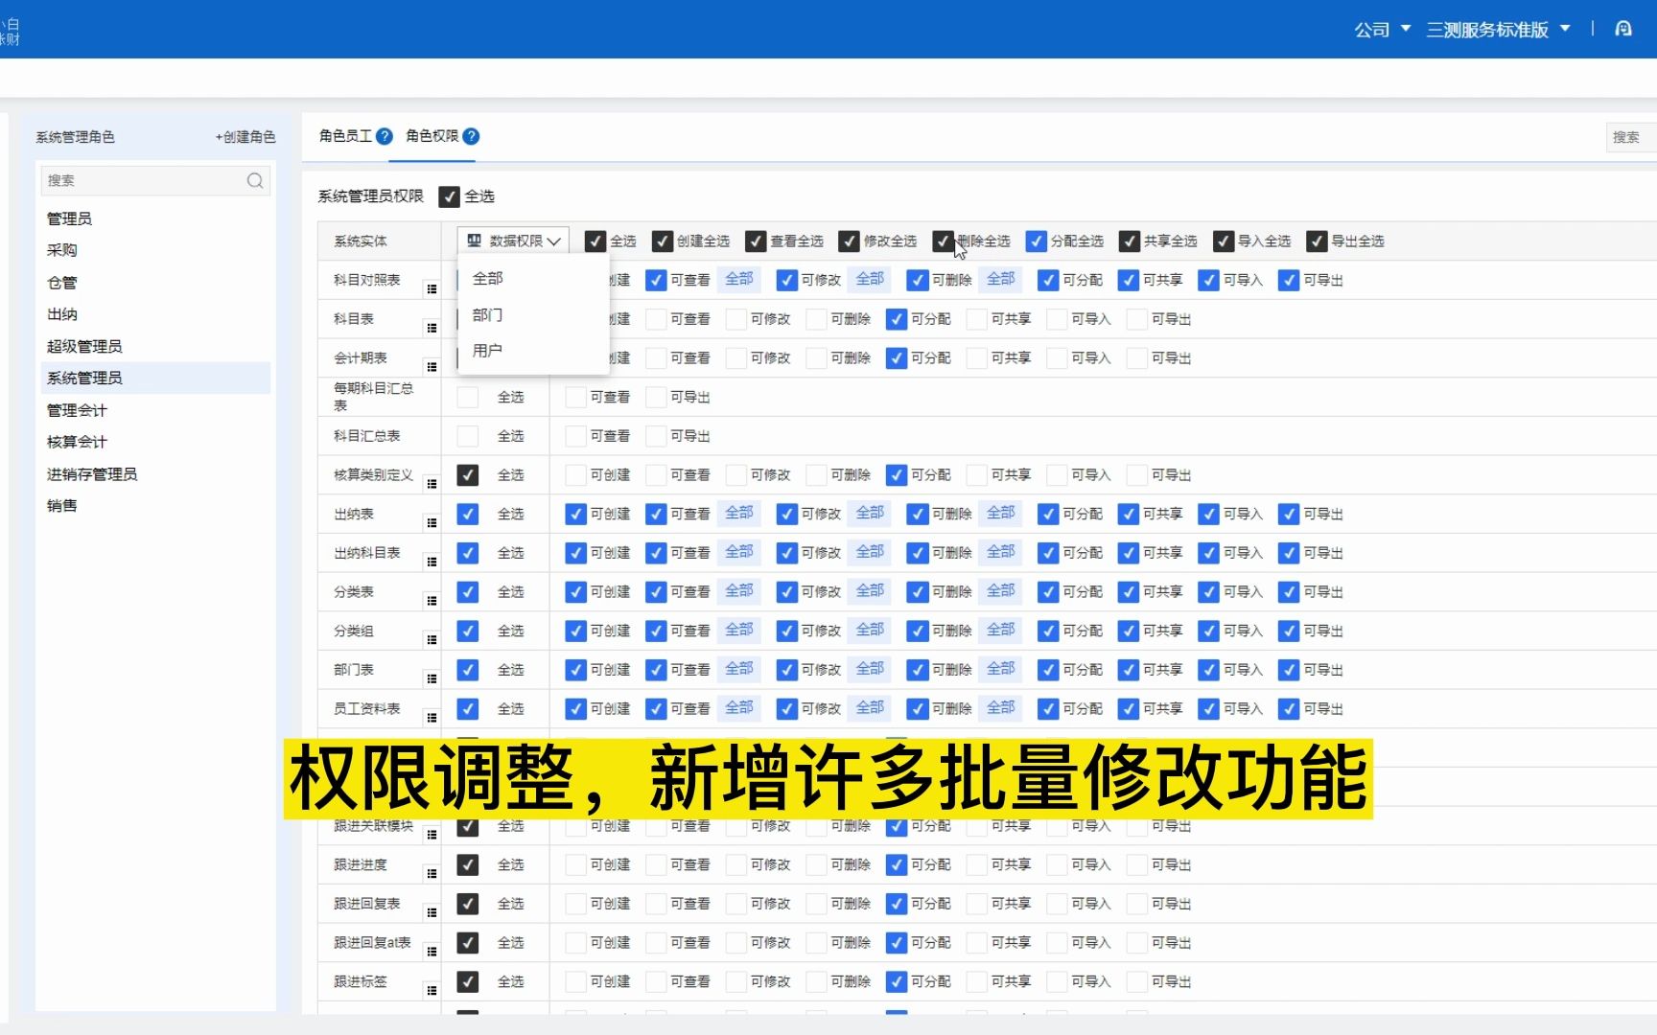Open 可删除 全部 scope in 分类表 row
This screenshot has height=1035, width=1657.
coord(1001,591)
